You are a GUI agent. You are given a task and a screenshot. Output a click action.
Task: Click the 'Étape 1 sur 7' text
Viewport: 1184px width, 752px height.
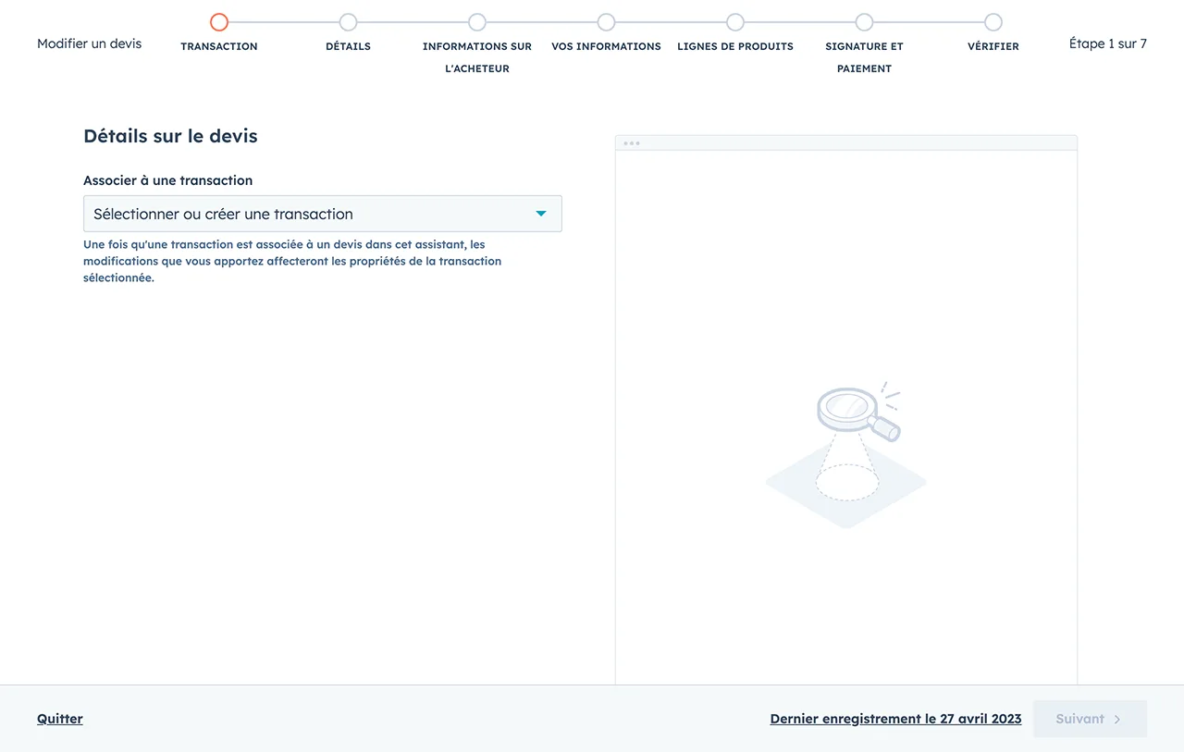(x=1108, y=43)
